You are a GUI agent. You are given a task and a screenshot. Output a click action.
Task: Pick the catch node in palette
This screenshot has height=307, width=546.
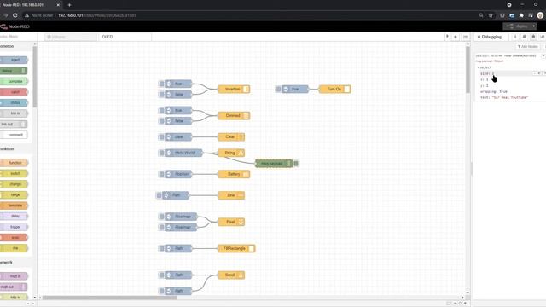pos(14,92)
